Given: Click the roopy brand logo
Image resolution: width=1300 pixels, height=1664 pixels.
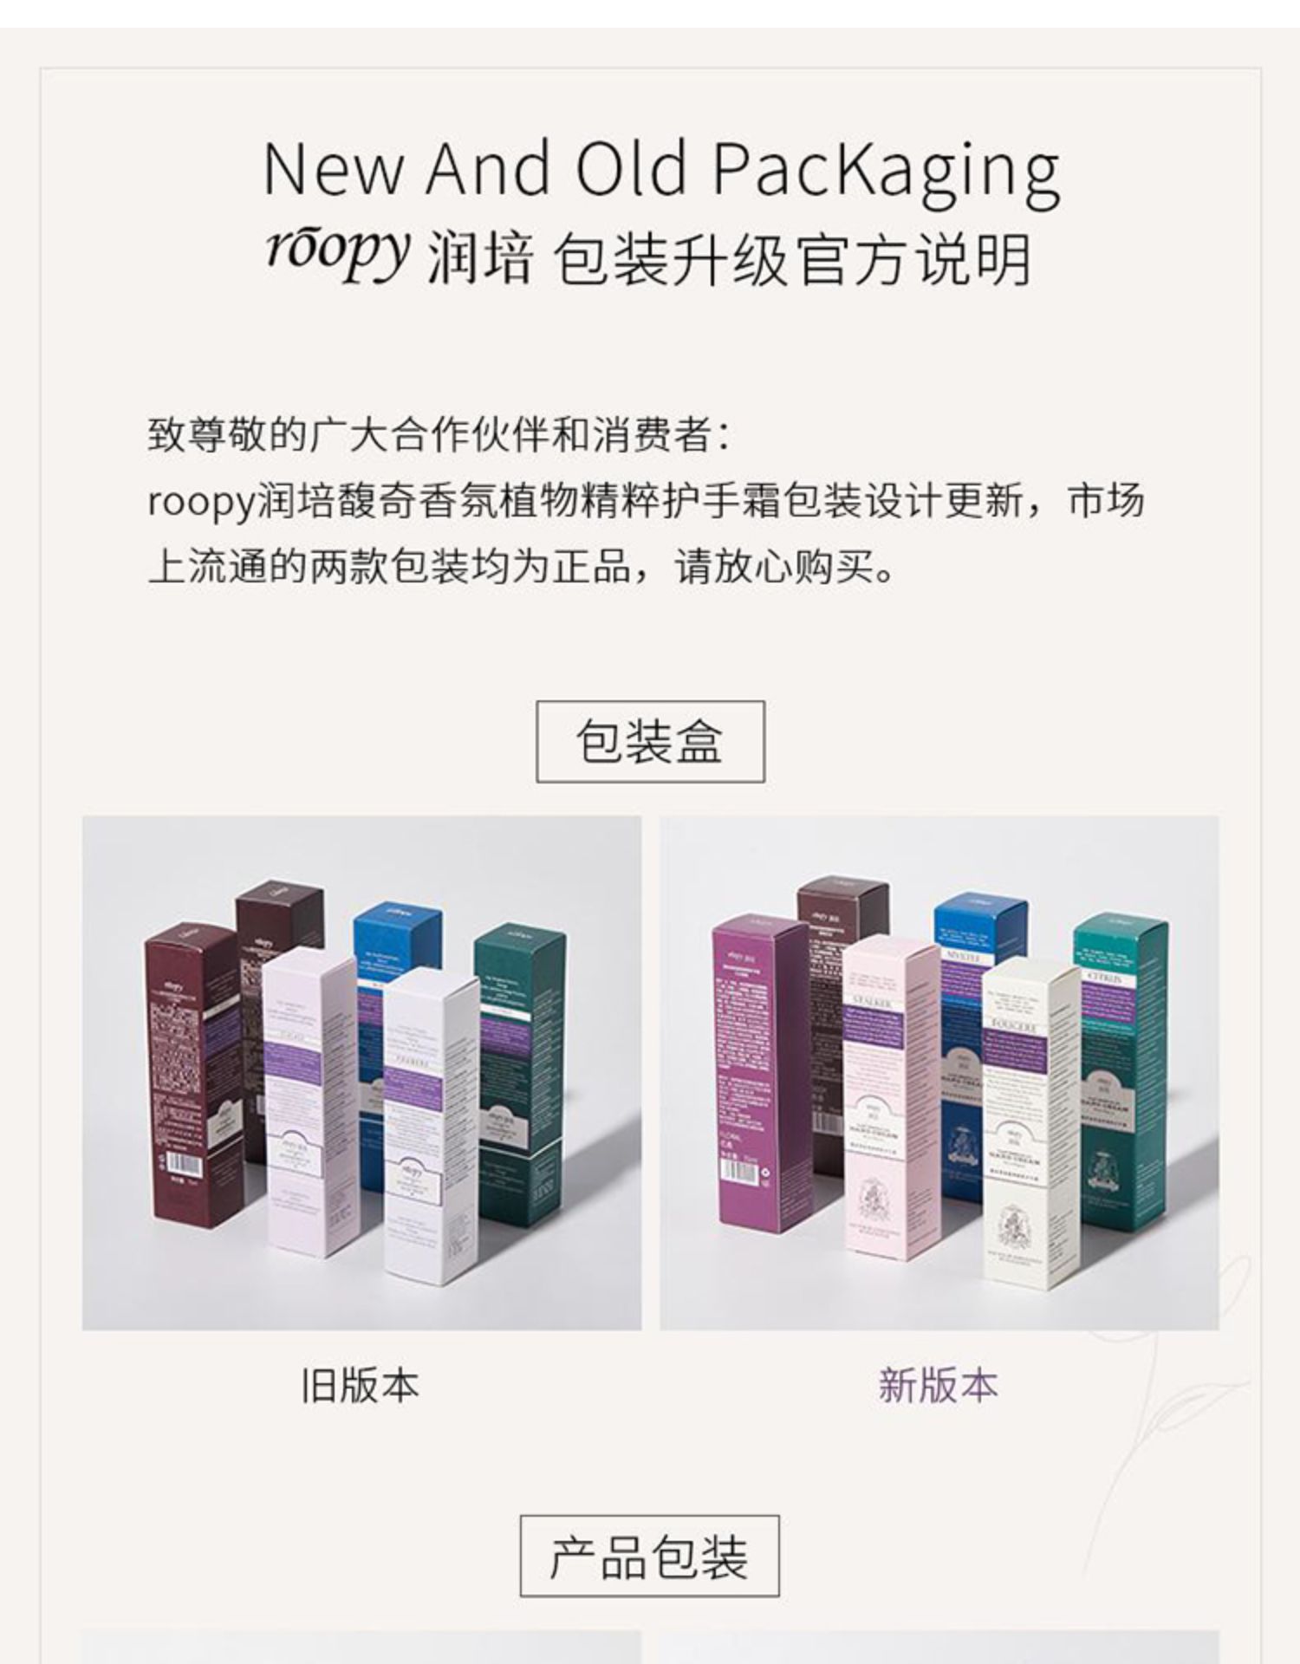Looking at the screenshot, I should [337, 254].
